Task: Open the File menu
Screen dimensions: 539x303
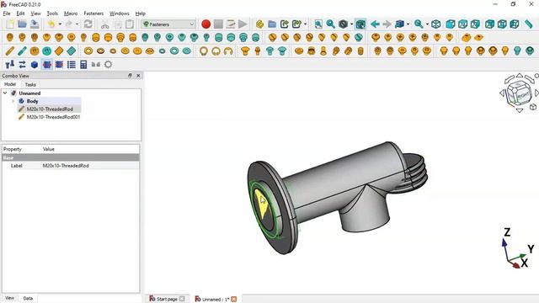Action: point(7,13)
